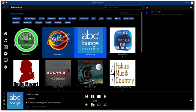Toggle shuffle mode
Viewport: 196px width, 112px height.
click(x=105, y=105)
